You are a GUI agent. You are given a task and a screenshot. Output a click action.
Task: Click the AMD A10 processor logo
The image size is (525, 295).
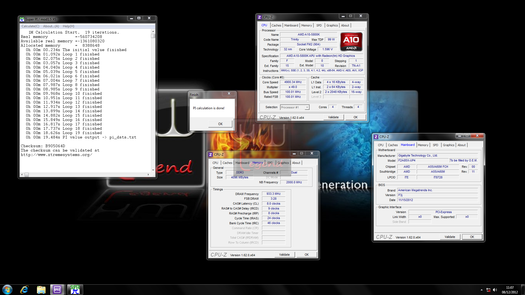point(351,42)
